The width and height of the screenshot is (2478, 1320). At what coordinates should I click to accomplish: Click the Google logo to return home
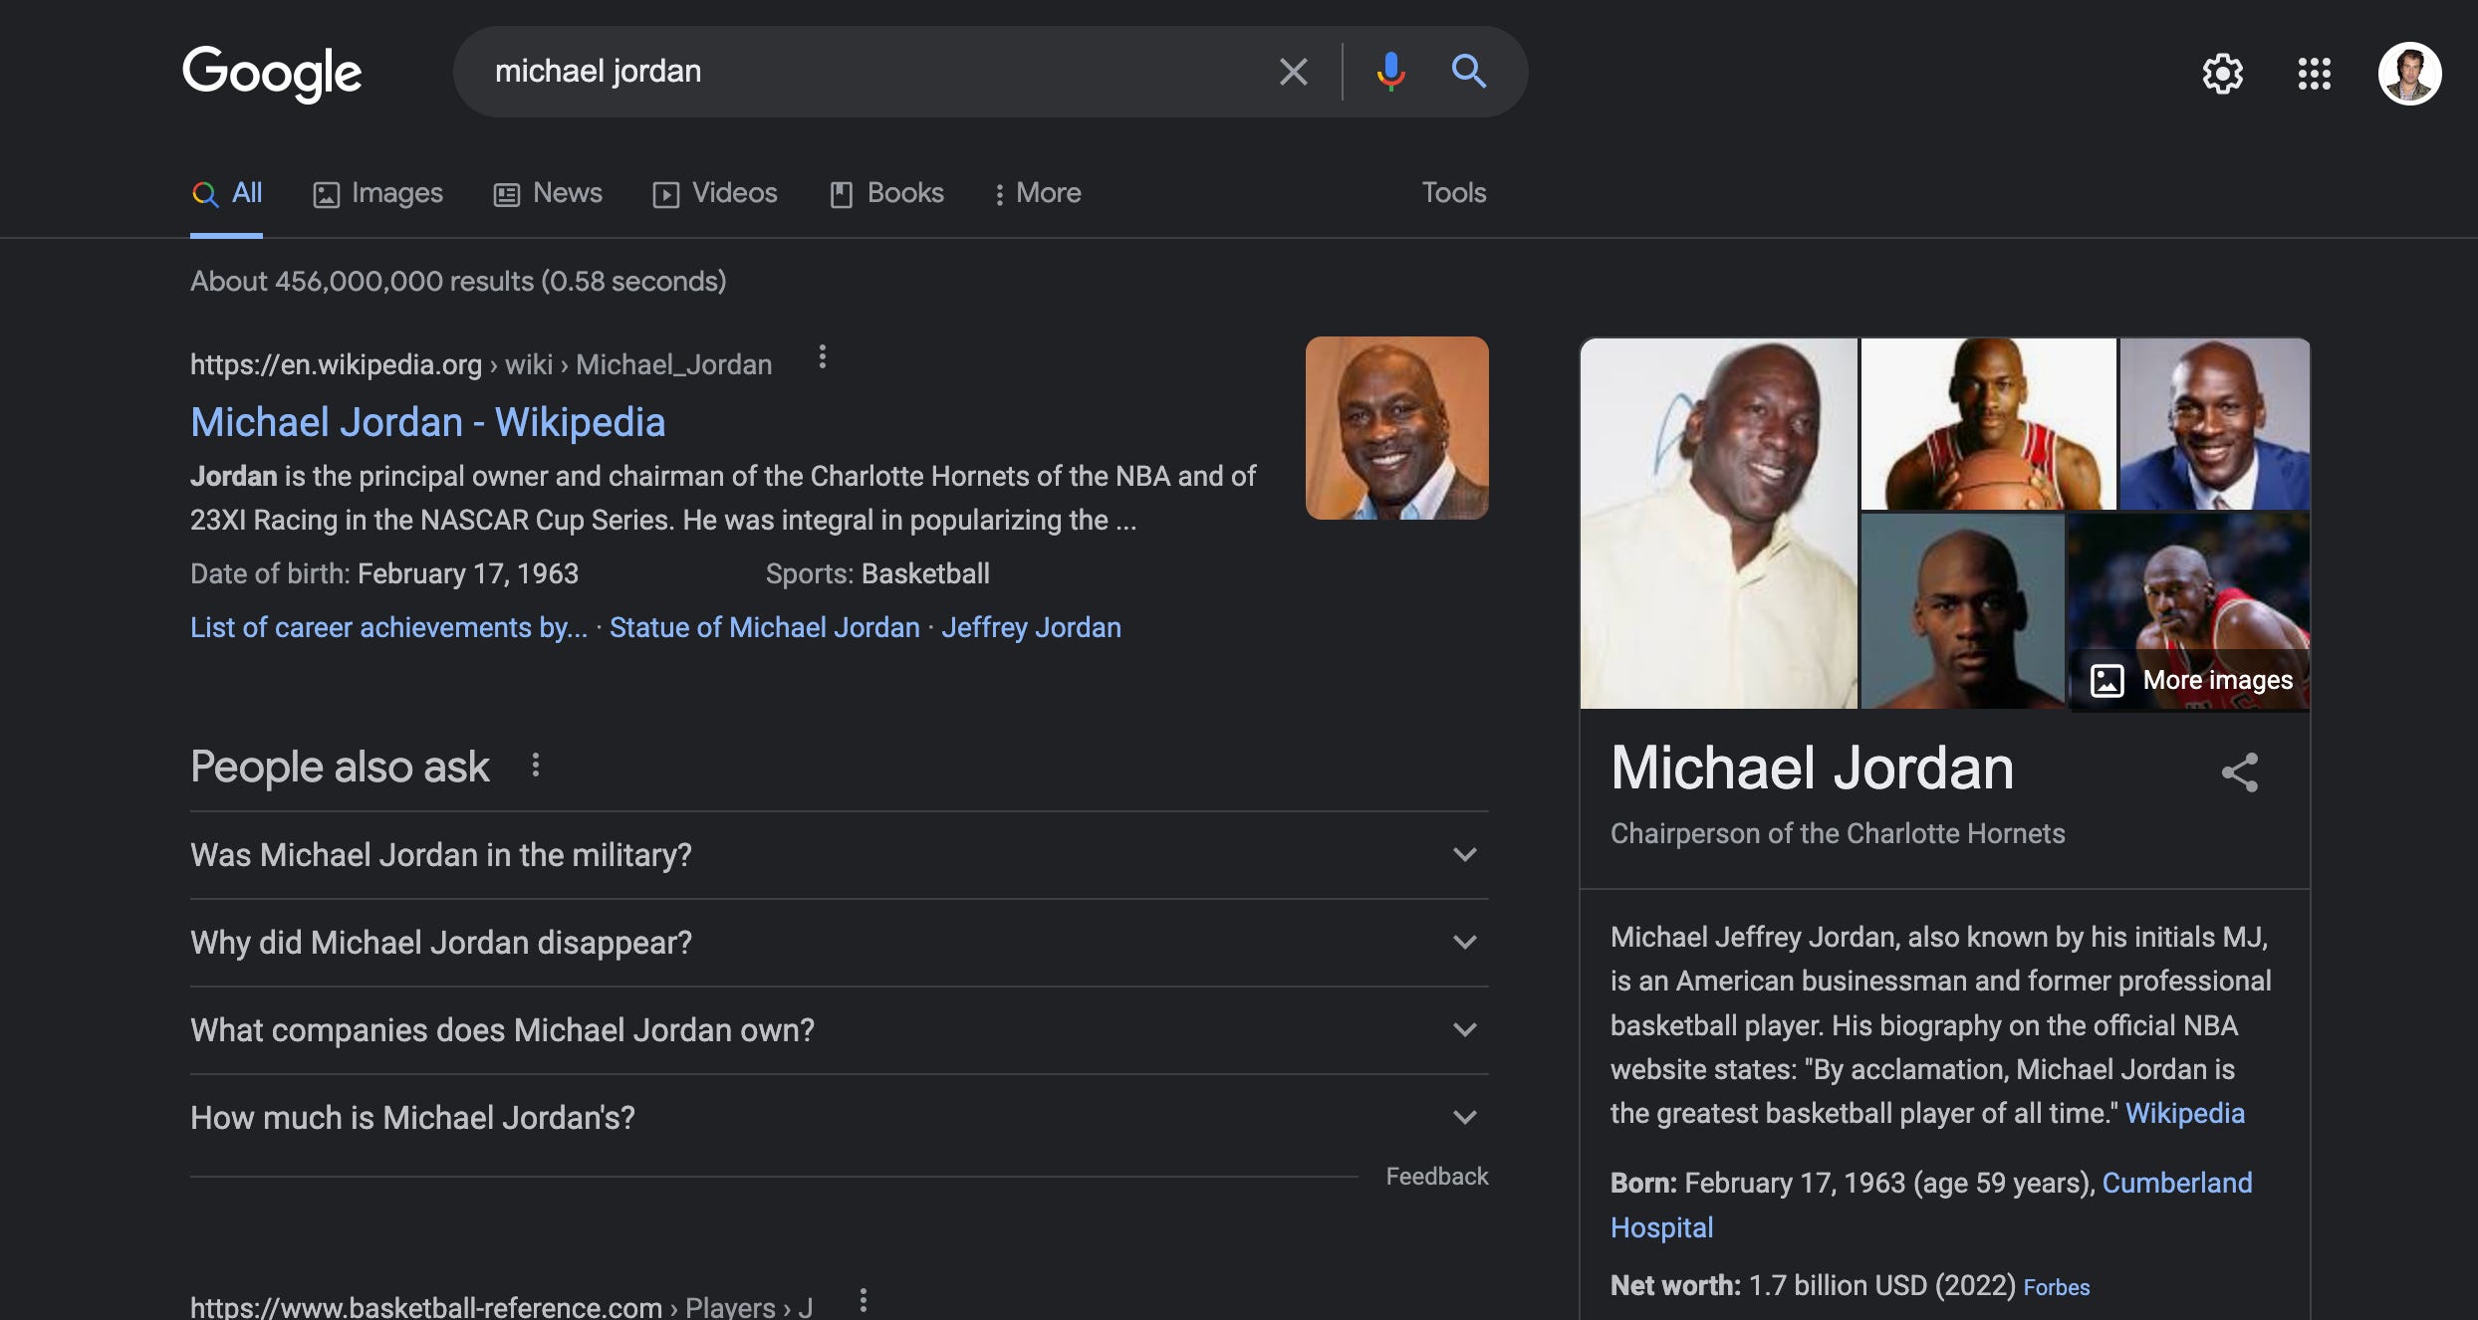click(x=271, y=72)
